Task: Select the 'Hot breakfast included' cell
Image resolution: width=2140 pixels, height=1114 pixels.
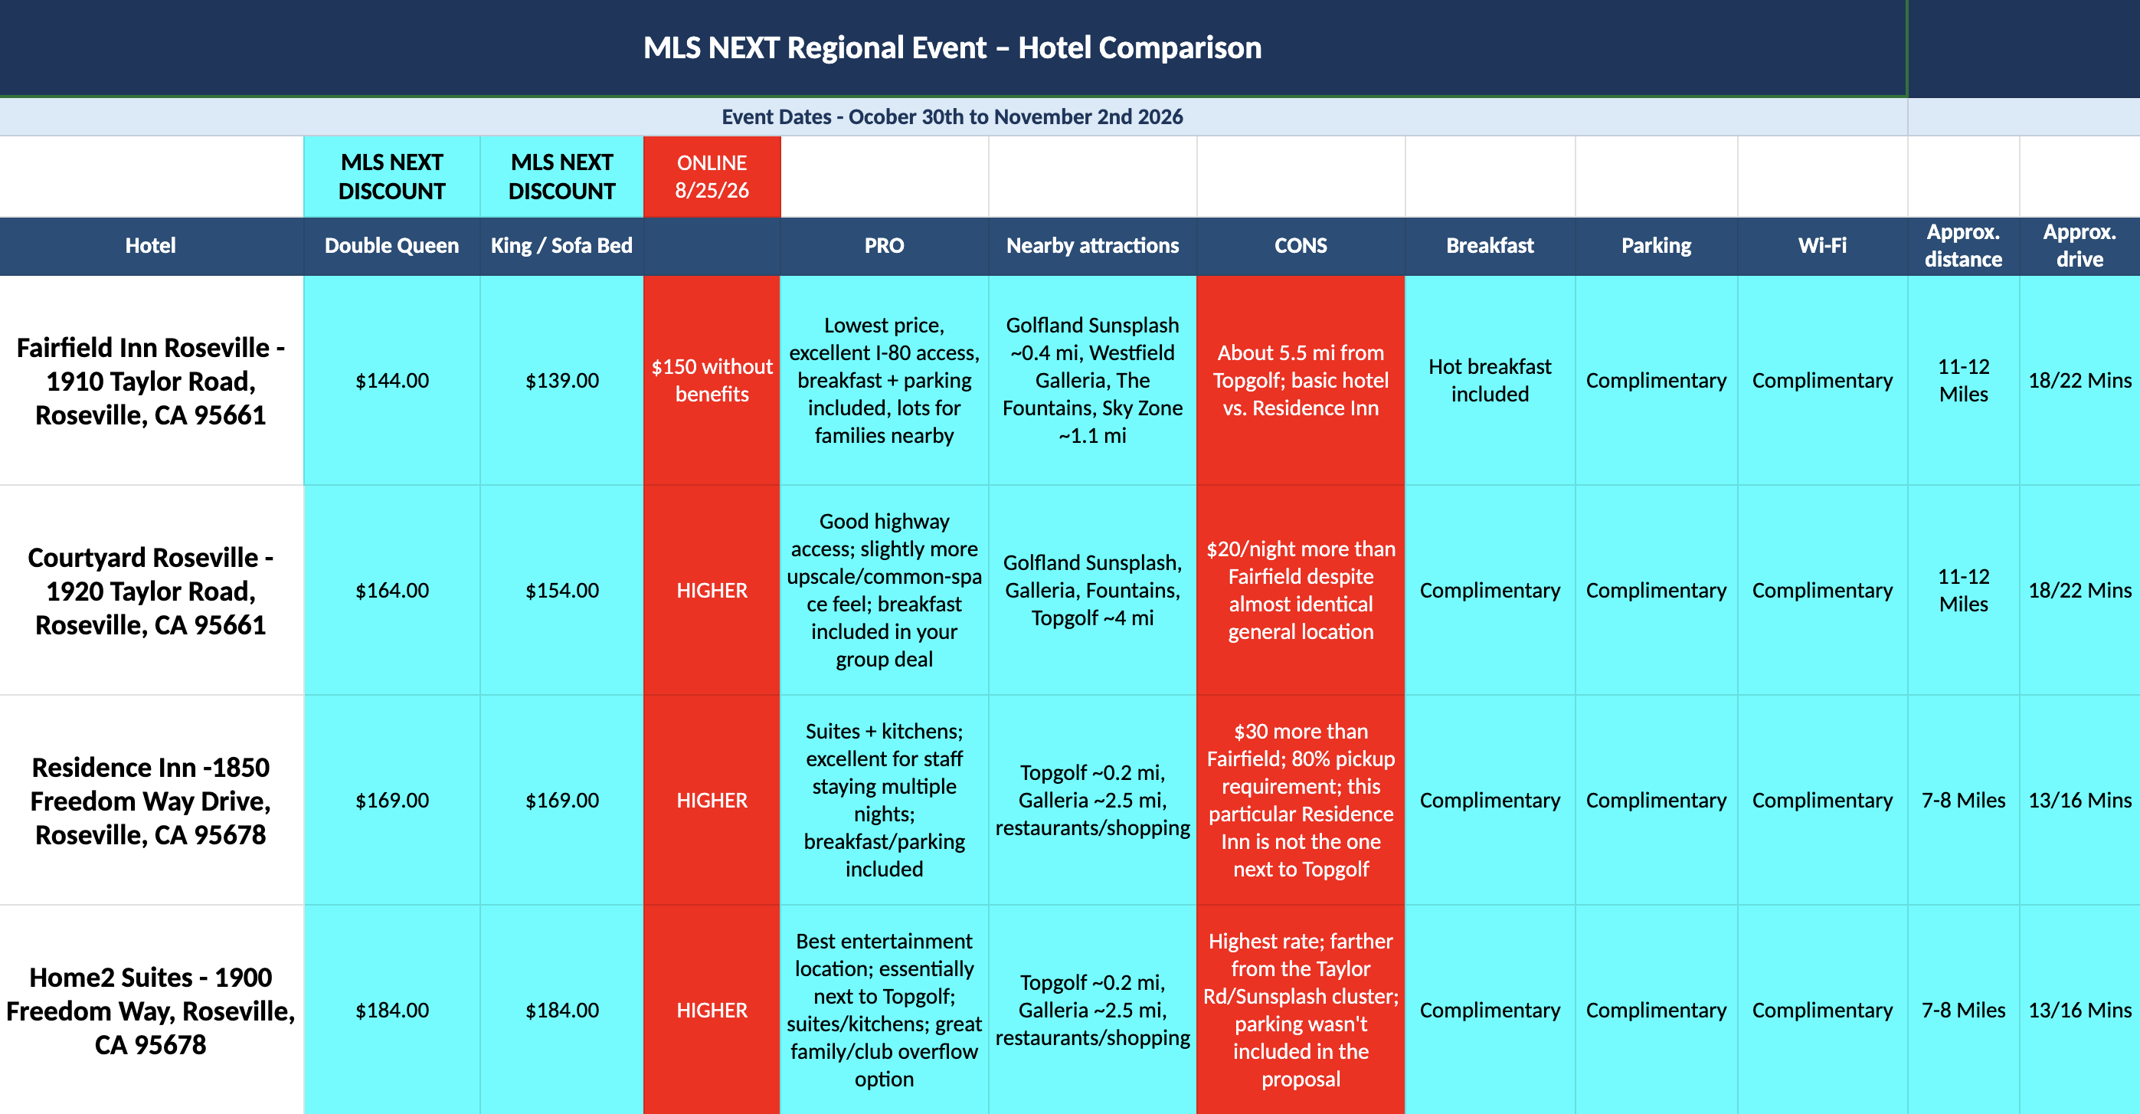Action: click(x=1490, y=381)
